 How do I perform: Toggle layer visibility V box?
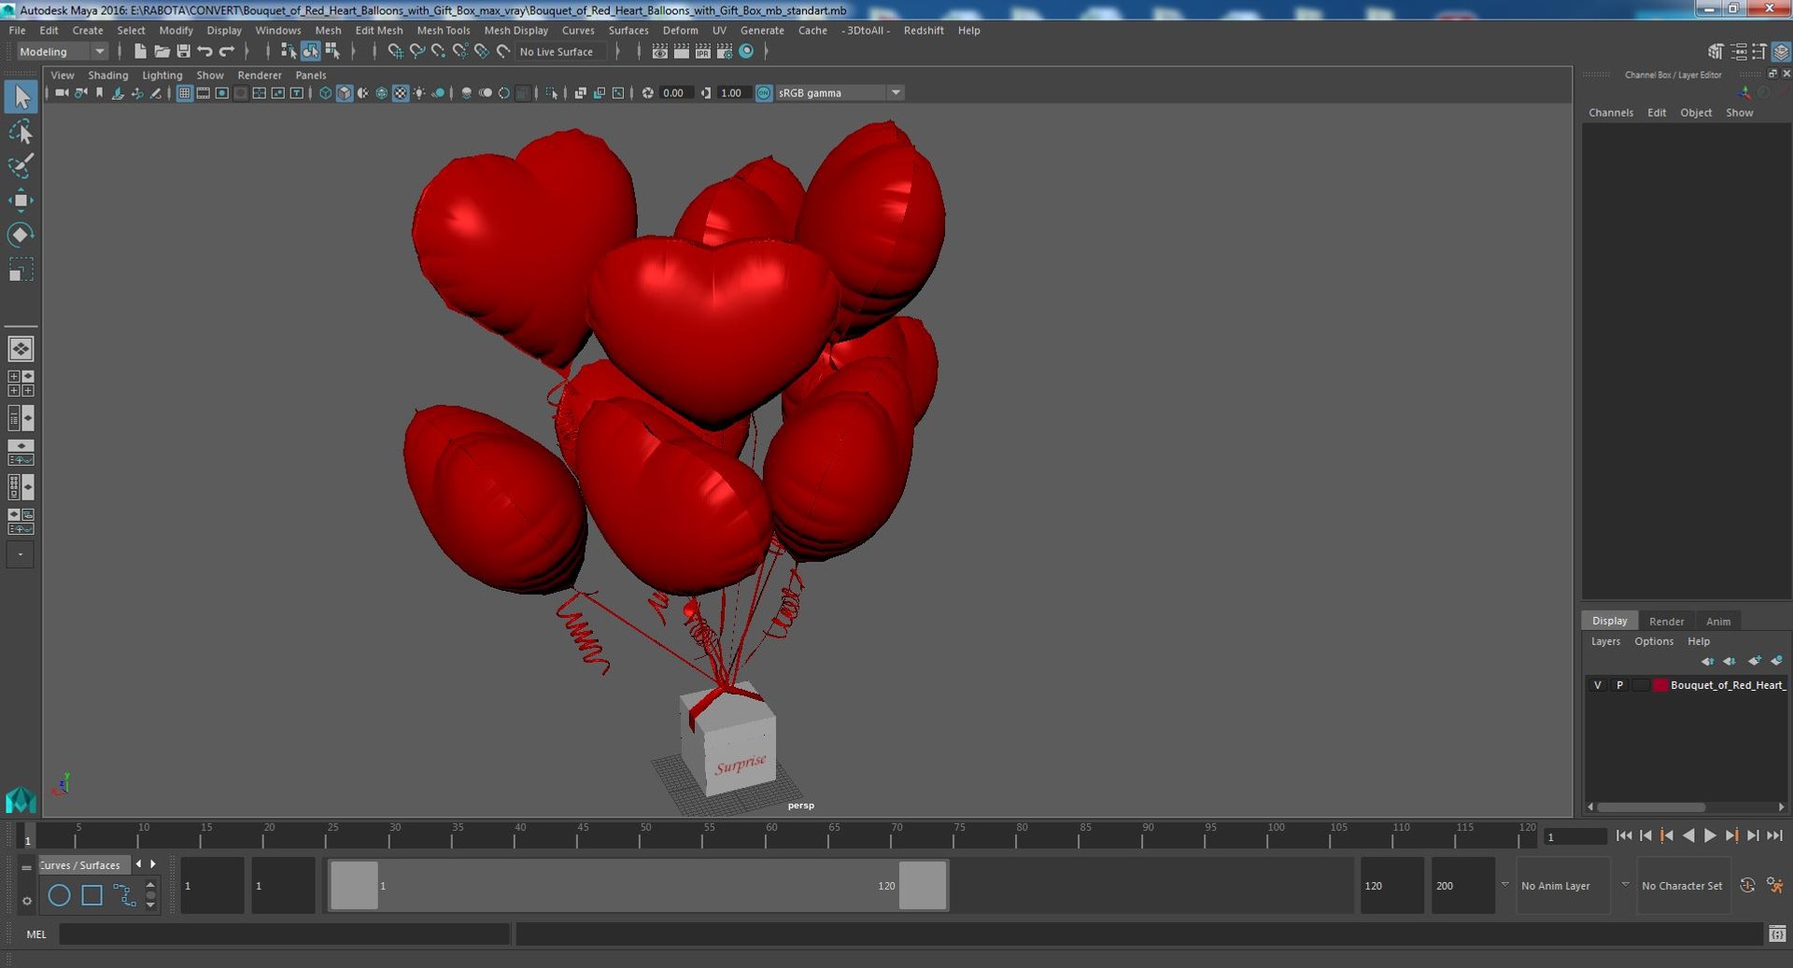(x=1598, y=685)
